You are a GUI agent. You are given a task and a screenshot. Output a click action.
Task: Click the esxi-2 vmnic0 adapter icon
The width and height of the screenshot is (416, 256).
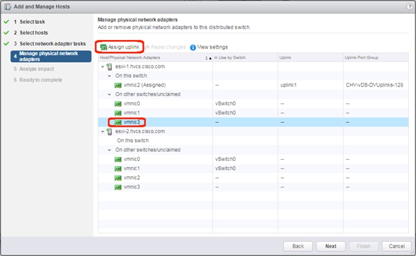118,160
